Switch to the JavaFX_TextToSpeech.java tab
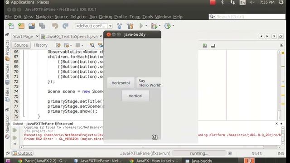290x163 pixels. pyautogui.click(x=72, y=37)
